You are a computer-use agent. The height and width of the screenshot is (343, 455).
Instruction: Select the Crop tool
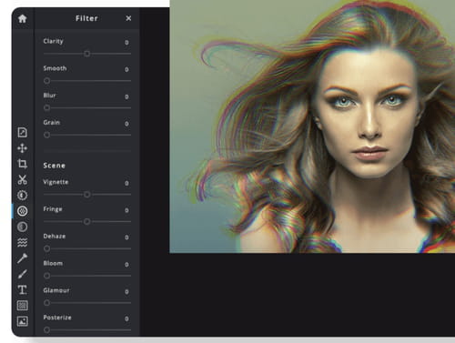pyautogui.click(x=22, y=164)
